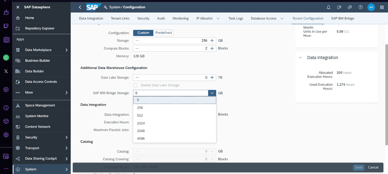The image size is (388, 174).
Task: Open the link icon in header
Action: pos(350,7)
